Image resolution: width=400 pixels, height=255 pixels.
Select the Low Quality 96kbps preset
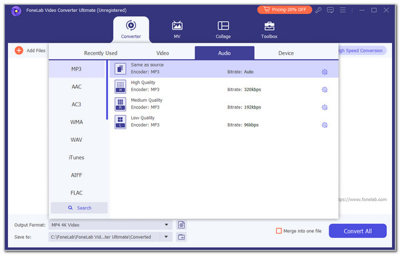coord(224,122)
